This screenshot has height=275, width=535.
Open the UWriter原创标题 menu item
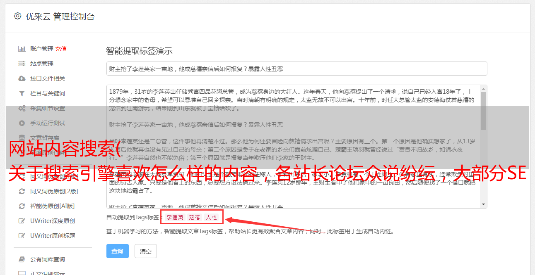[53, 236]
